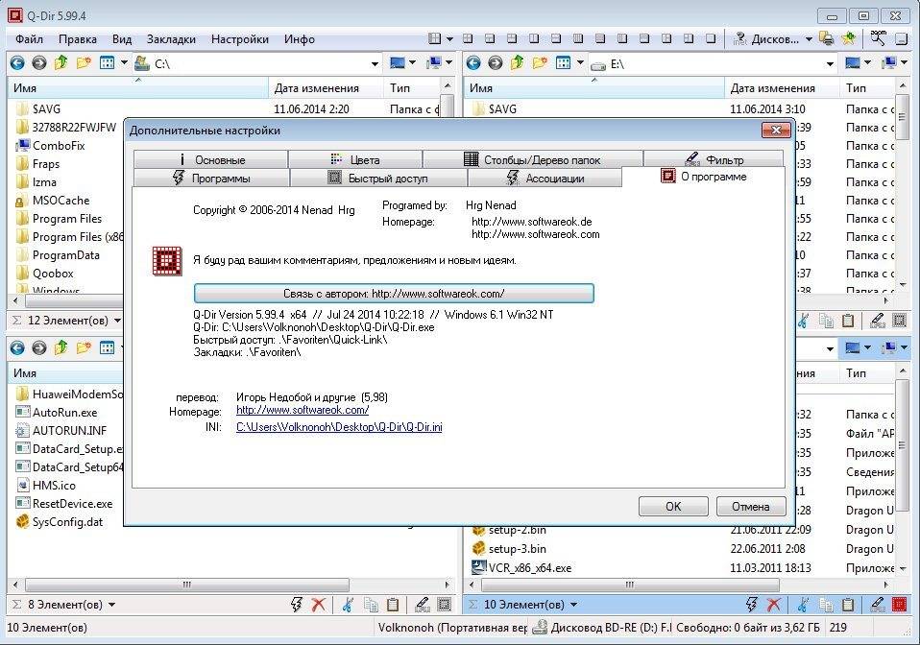Click the OK button in the dialog
The image size is (920, 645).
pyautogui.click(x=673, y=506)
